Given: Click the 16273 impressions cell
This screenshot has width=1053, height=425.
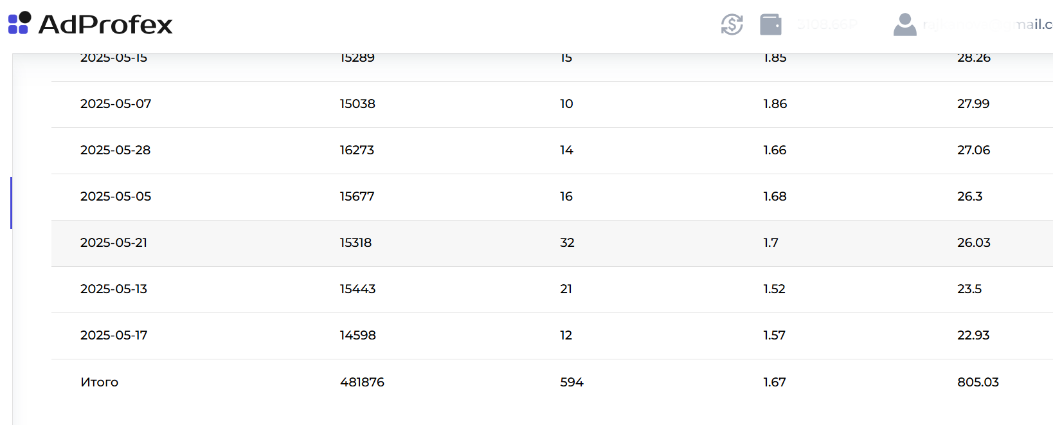Looking at the screenshot, I should click(357, 150).
